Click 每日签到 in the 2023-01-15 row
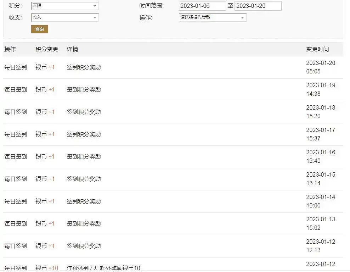The image size is (350, 272). tap(16, 179)
